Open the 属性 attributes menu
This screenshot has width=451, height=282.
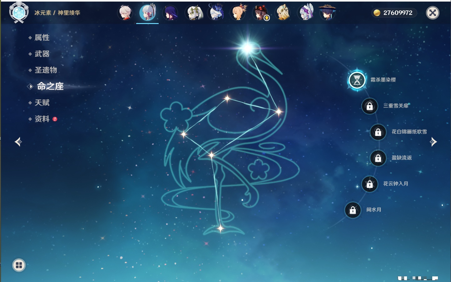click(x=42, y=38)
